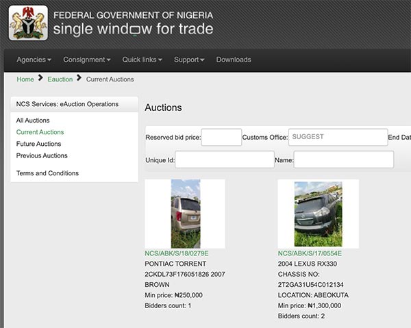Click the PONTIAC TORRENT title text
Screen dimensions: 411x328
[x=175, y=264]
